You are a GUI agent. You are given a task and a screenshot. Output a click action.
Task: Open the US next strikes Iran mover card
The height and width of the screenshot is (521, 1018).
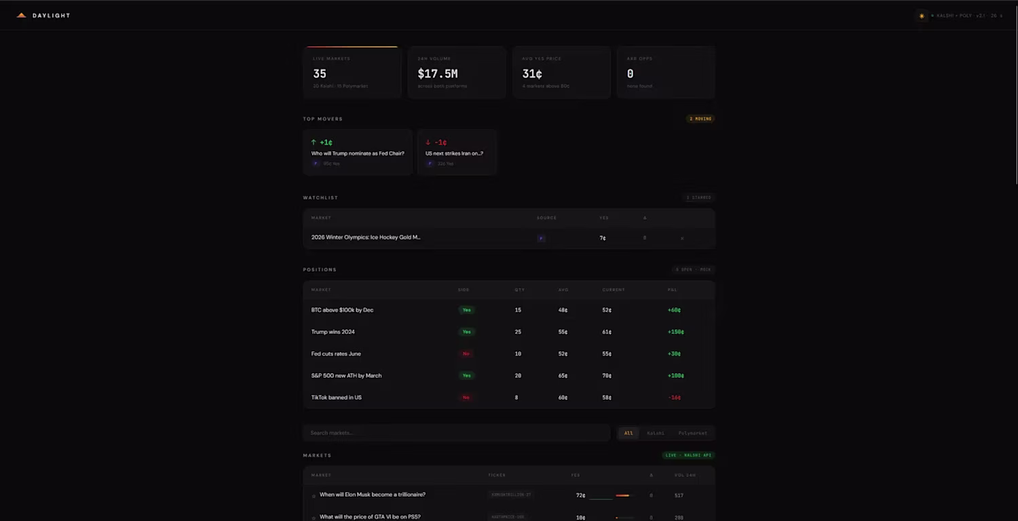[x=457, y=152]
